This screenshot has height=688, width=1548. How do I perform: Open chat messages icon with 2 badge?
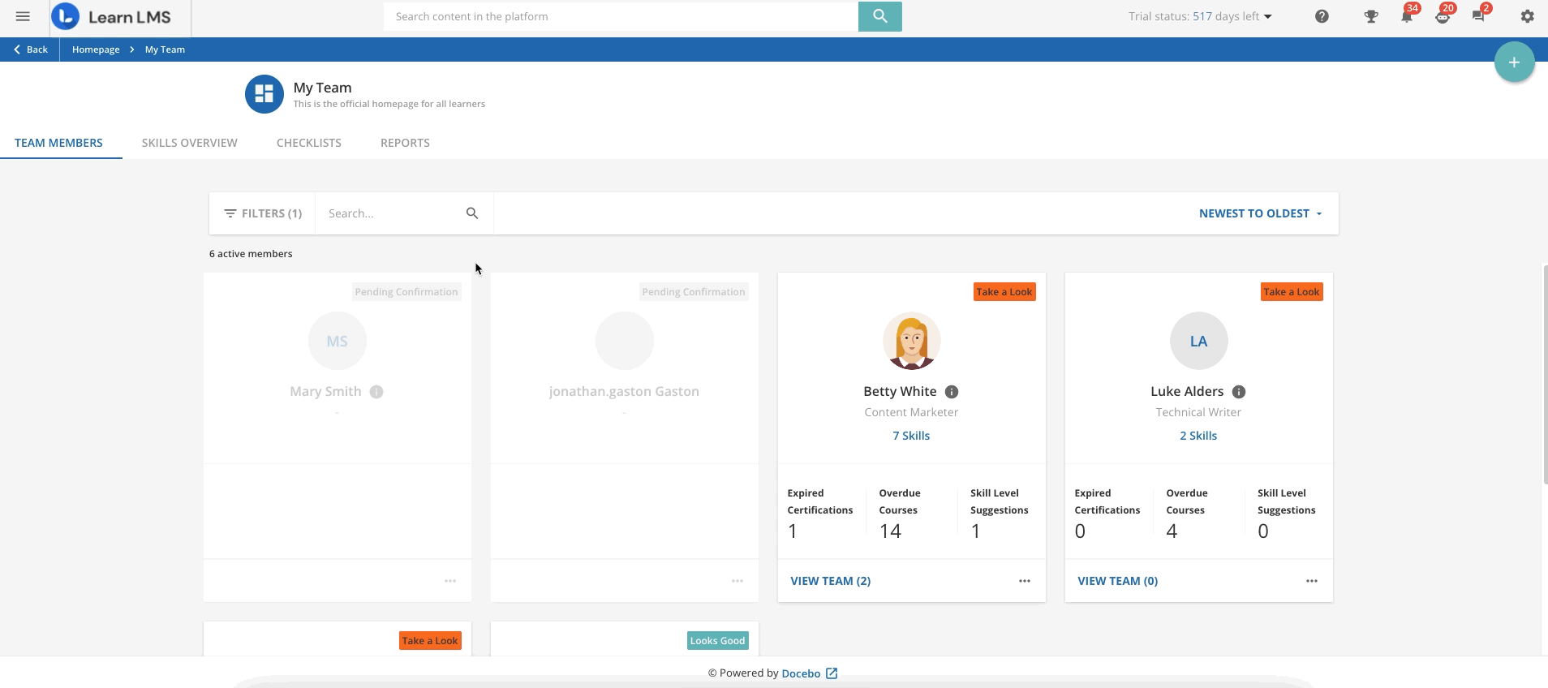pos(1478,16)
